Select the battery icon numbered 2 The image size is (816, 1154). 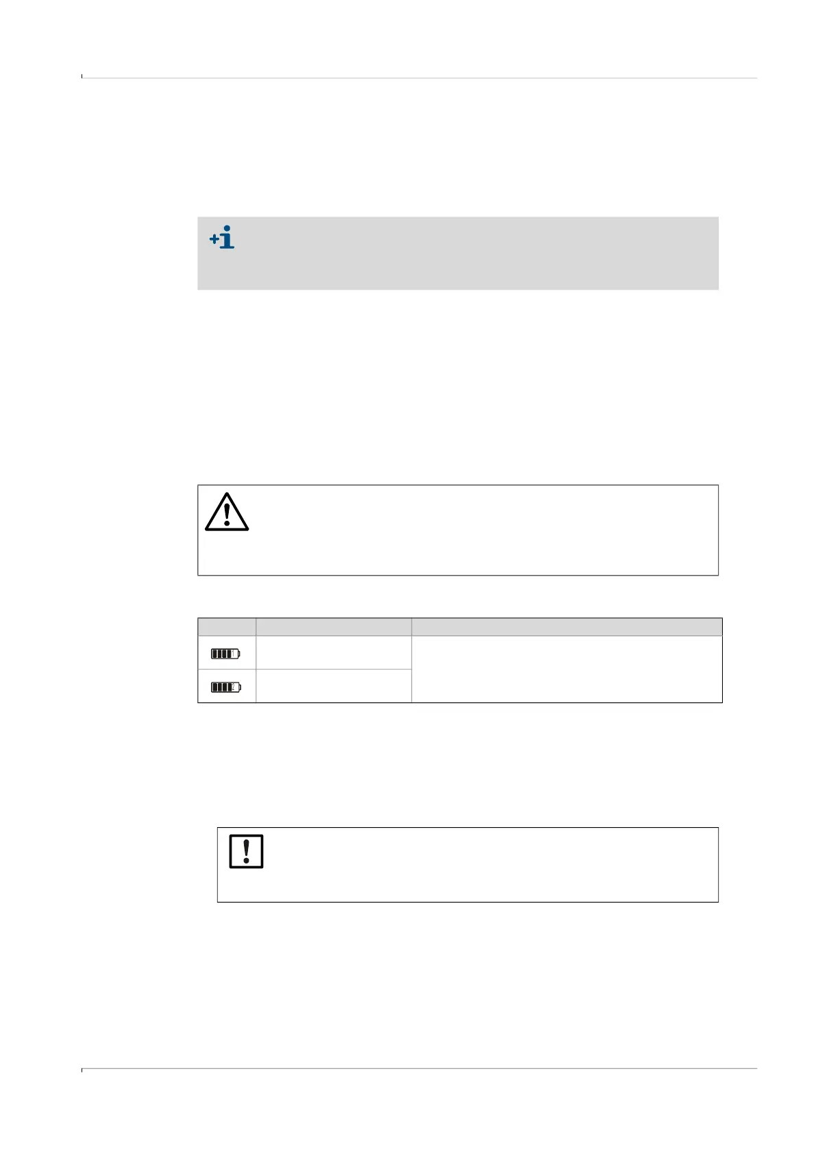(225, 687)
